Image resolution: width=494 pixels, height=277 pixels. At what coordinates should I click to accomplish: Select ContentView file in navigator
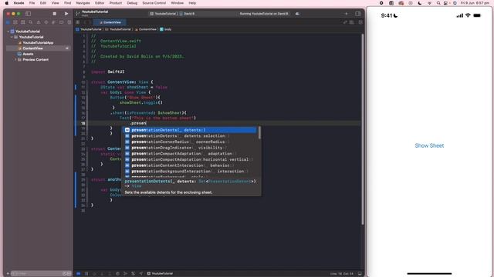[32, 48]
